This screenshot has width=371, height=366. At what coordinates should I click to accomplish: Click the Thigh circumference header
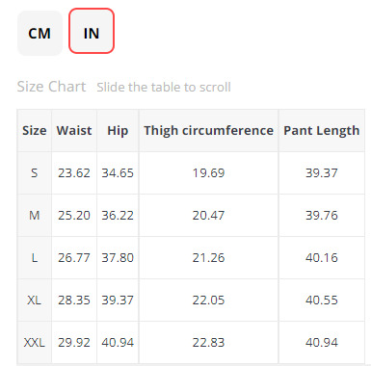(x=209, y=130)
